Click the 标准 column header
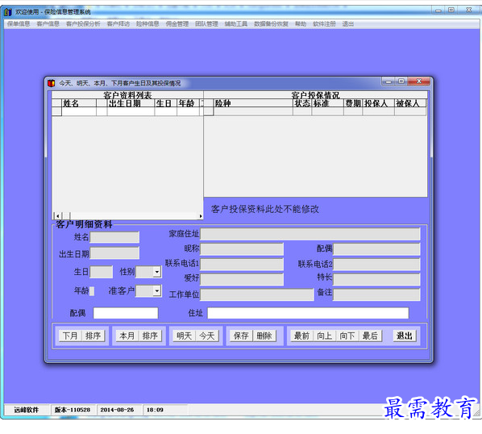 point(328,103)
